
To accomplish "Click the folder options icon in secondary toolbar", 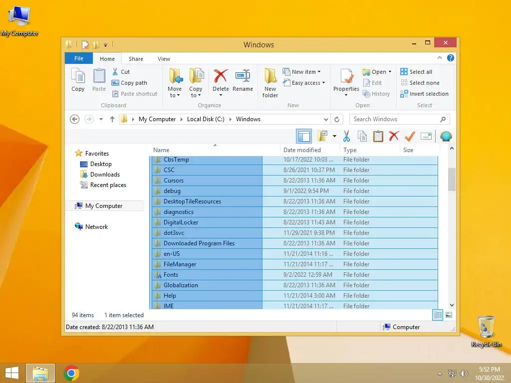I will click(x=323, y=136).
